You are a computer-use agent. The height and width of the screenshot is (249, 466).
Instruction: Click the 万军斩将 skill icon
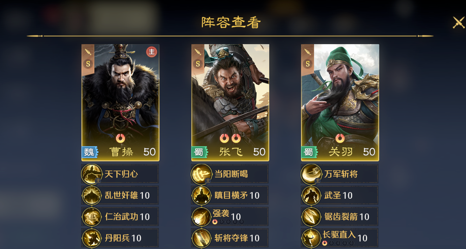(x=311, y=174)
